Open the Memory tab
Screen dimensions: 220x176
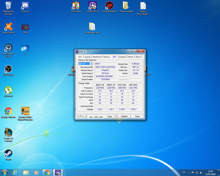107,57
